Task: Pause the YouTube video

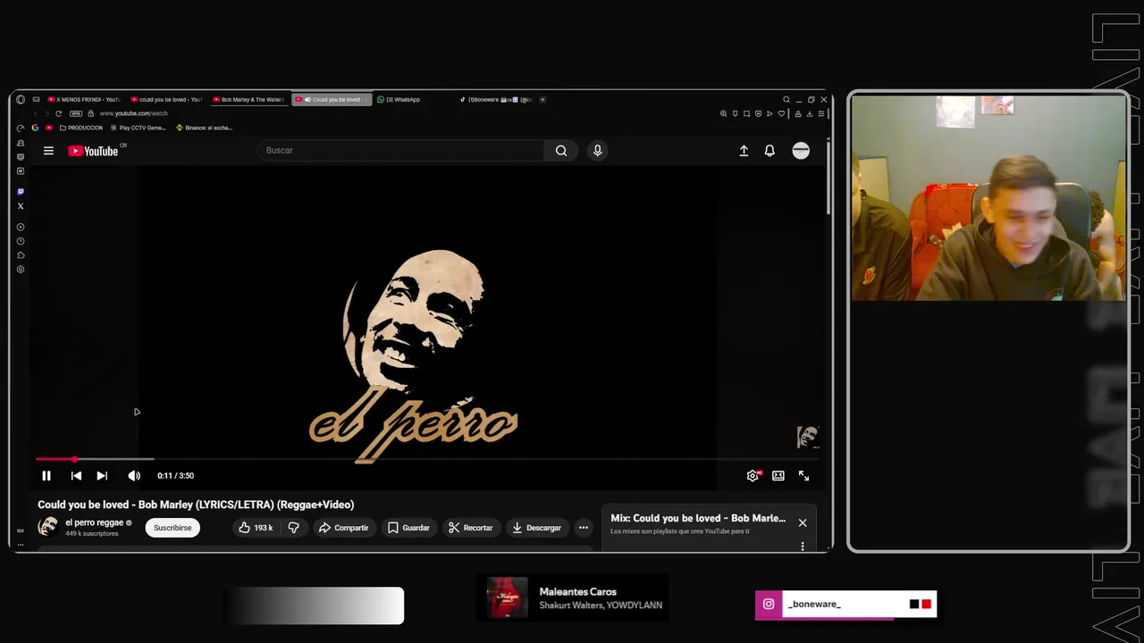Action: 46,476
